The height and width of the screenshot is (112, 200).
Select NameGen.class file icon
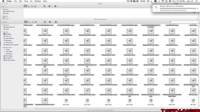pyautogui.click(x=130, y=51)
